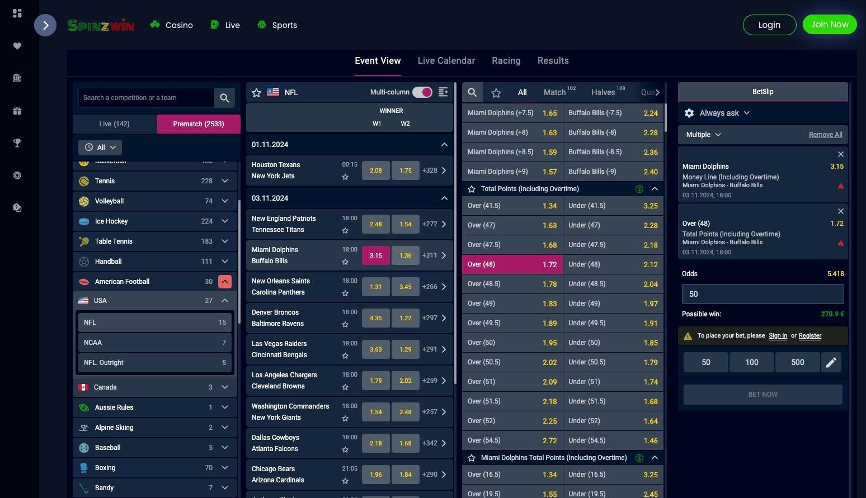The image size is (866, 498).
Task: Click the Register link
Action: [x=809, y=336]
